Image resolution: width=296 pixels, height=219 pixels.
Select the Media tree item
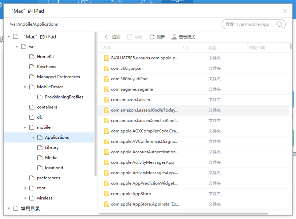(x=51, y=158)
